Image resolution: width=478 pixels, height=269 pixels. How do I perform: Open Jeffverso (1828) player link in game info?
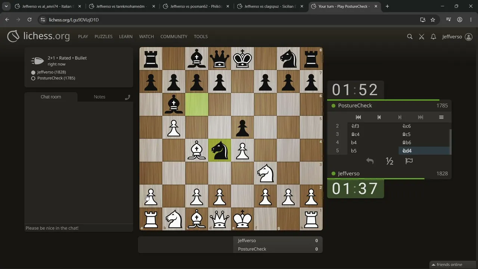pos(52,72)
